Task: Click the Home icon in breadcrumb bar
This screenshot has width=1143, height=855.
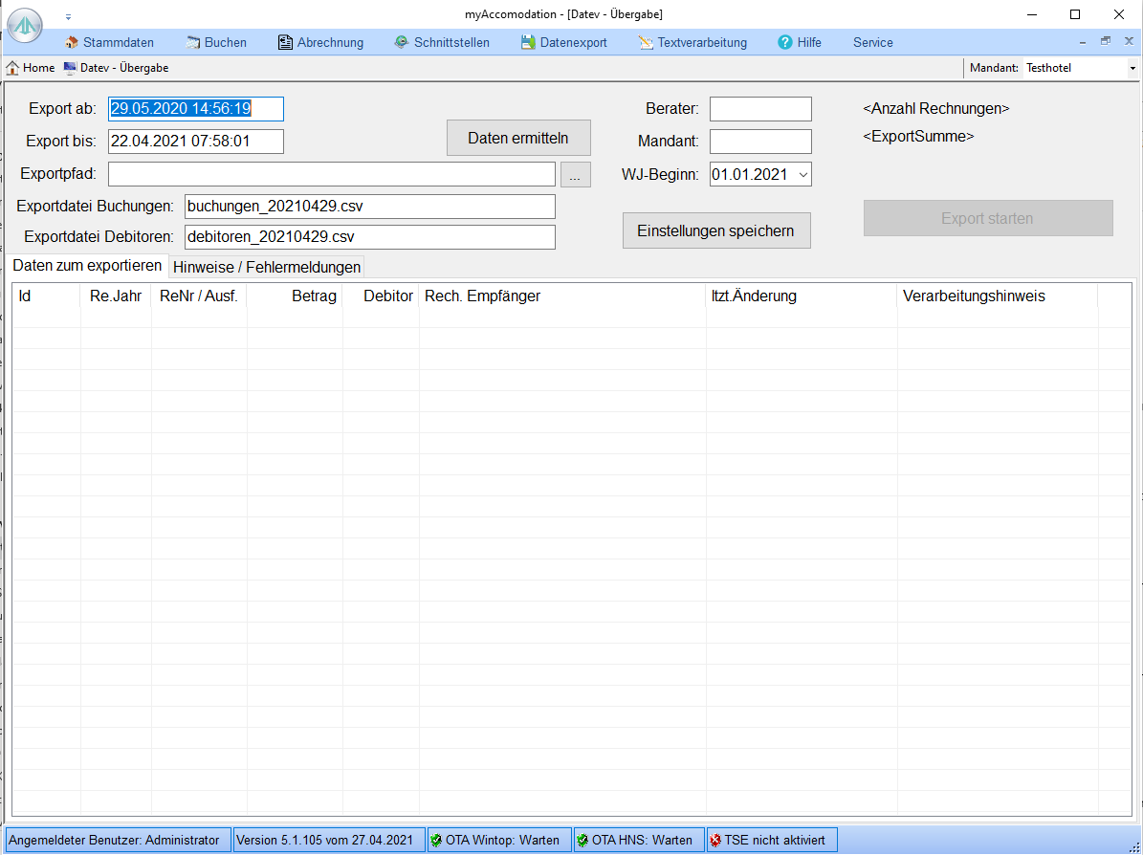Action: pos(13,68)
